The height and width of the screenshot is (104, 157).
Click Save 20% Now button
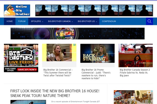click(x=27, y=70)
